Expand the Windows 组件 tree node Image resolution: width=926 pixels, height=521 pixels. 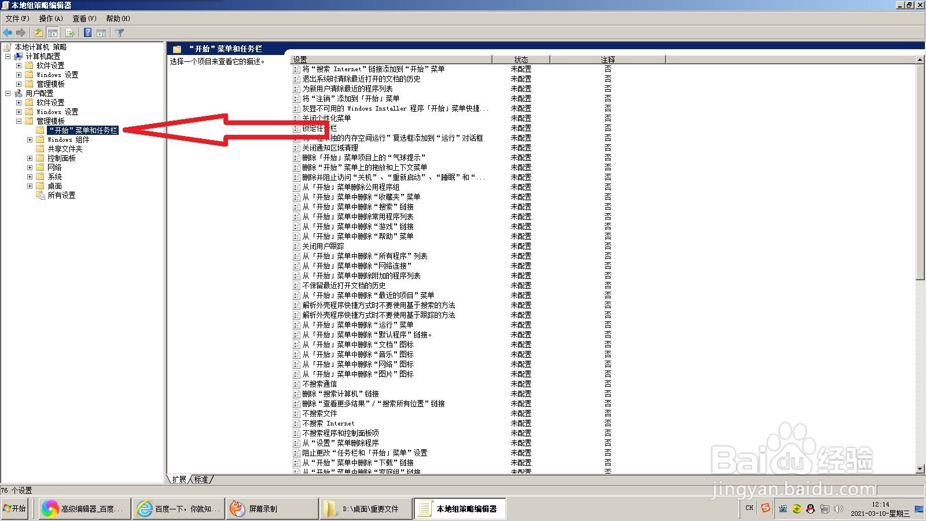tap(30, 140)
